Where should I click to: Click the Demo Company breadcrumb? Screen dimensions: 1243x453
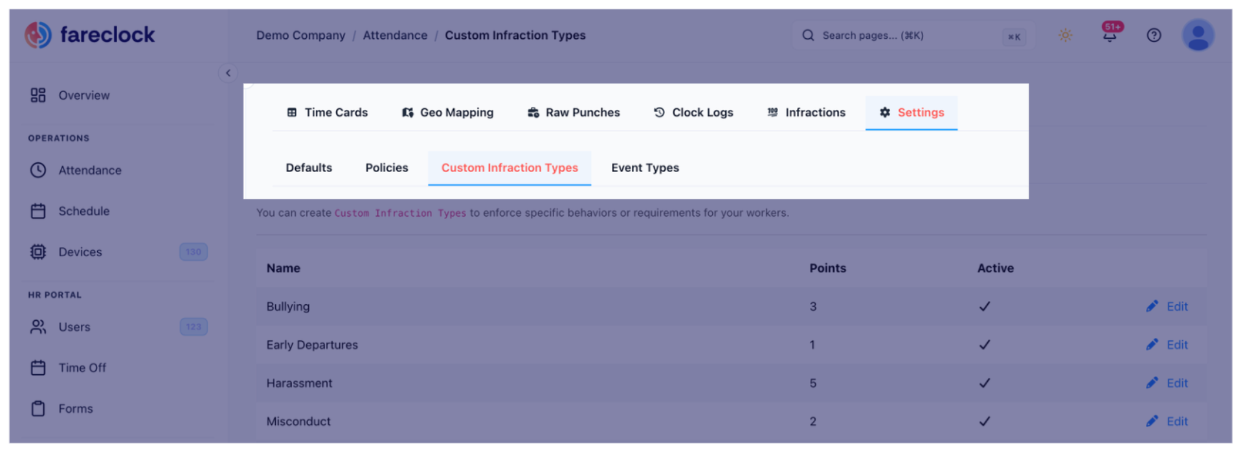300,35
